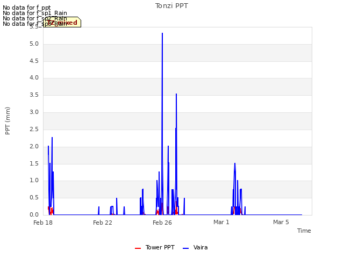
Task: Click the 4.0 y-axis tick label
Action: pyautogui.click(x=34, y=77)
